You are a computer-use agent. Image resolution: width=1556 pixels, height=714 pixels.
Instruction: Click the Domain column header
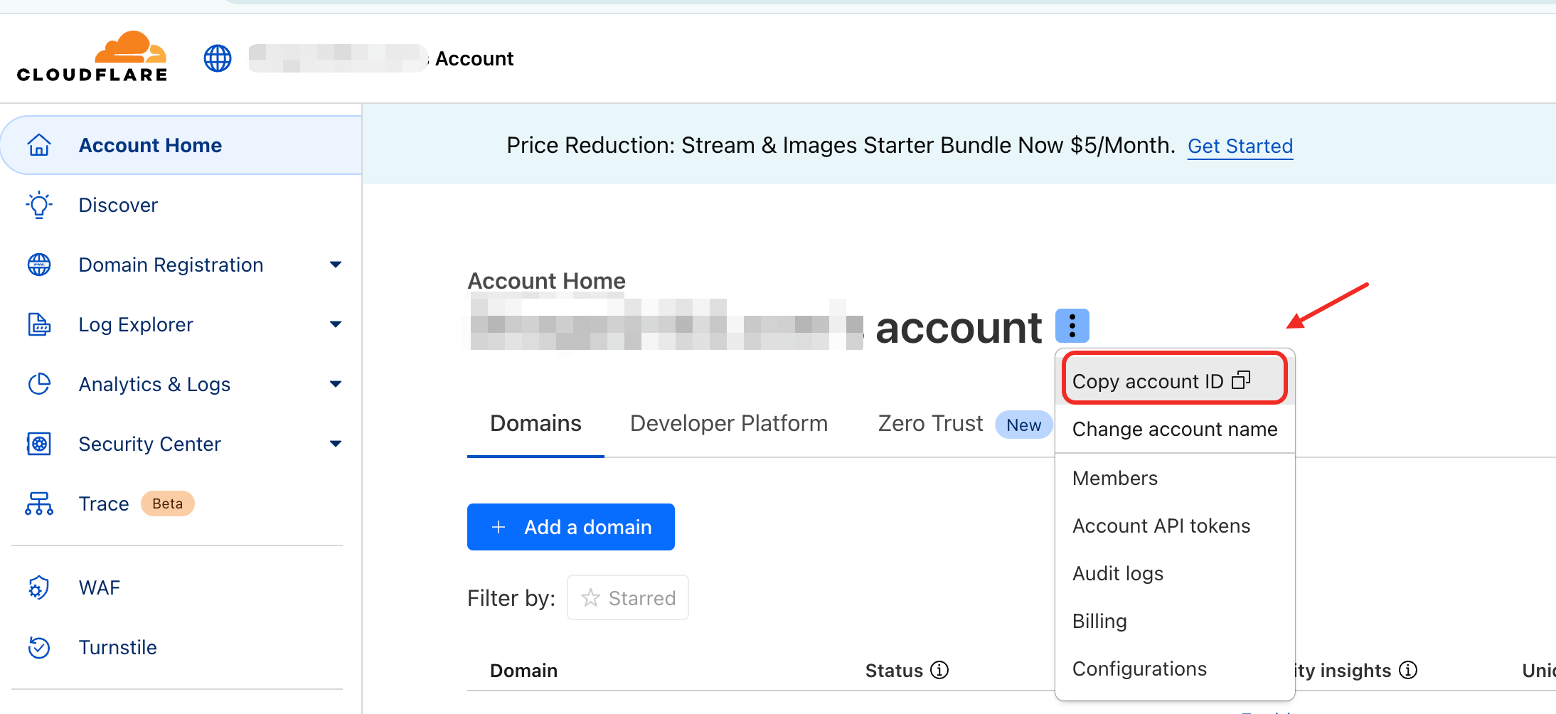click(523, 671)
